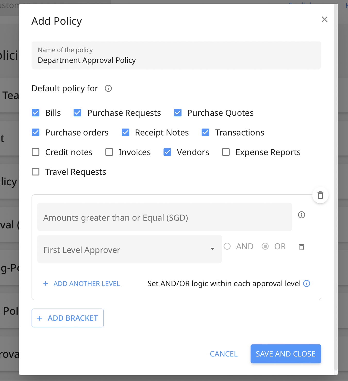
Task: Uncheck the Bills checkbox
Action: (x=36, y=113)
